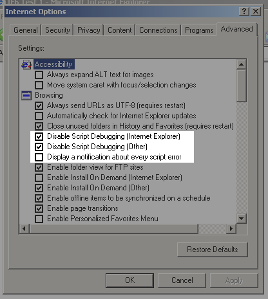Click the horizontal scroll right arrow
This screenshot has height=299, width=268.
click(231, 228)
